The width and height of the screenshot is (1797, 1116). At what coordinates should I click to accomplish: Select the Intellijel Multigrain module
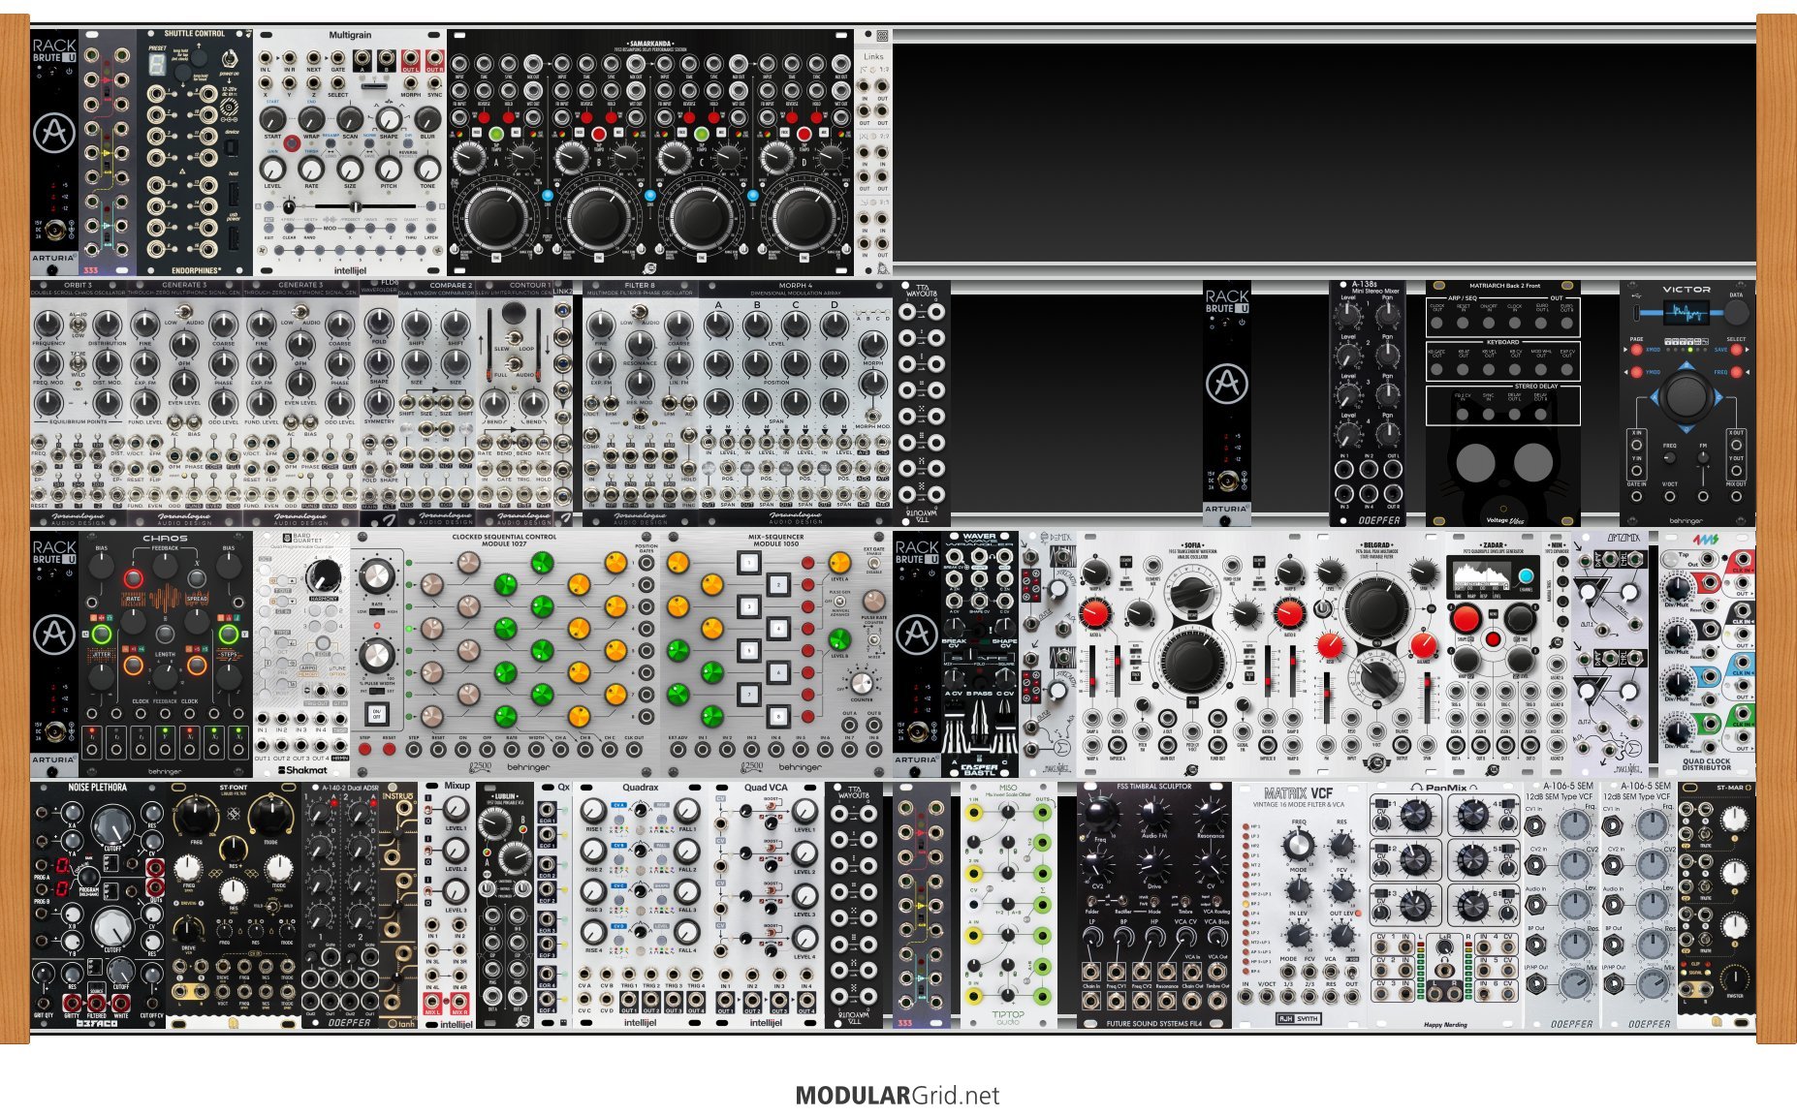(350, 152)
